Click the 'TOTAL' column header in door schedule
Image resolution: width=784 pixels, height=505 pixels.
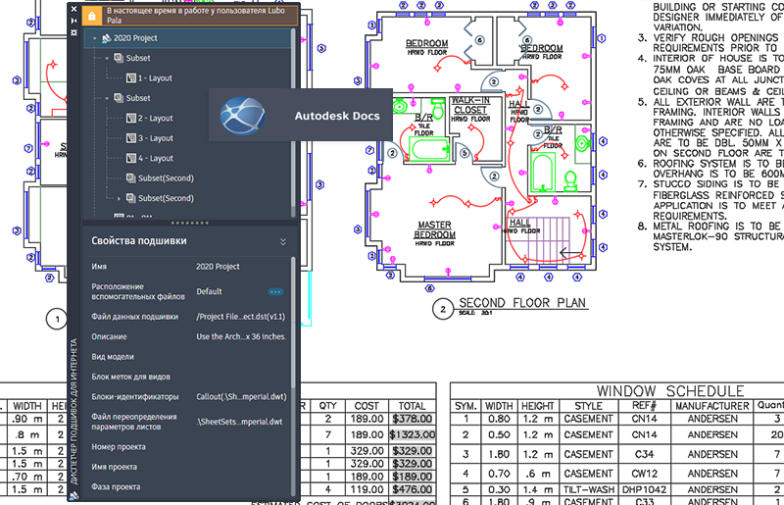click(412, 406)
